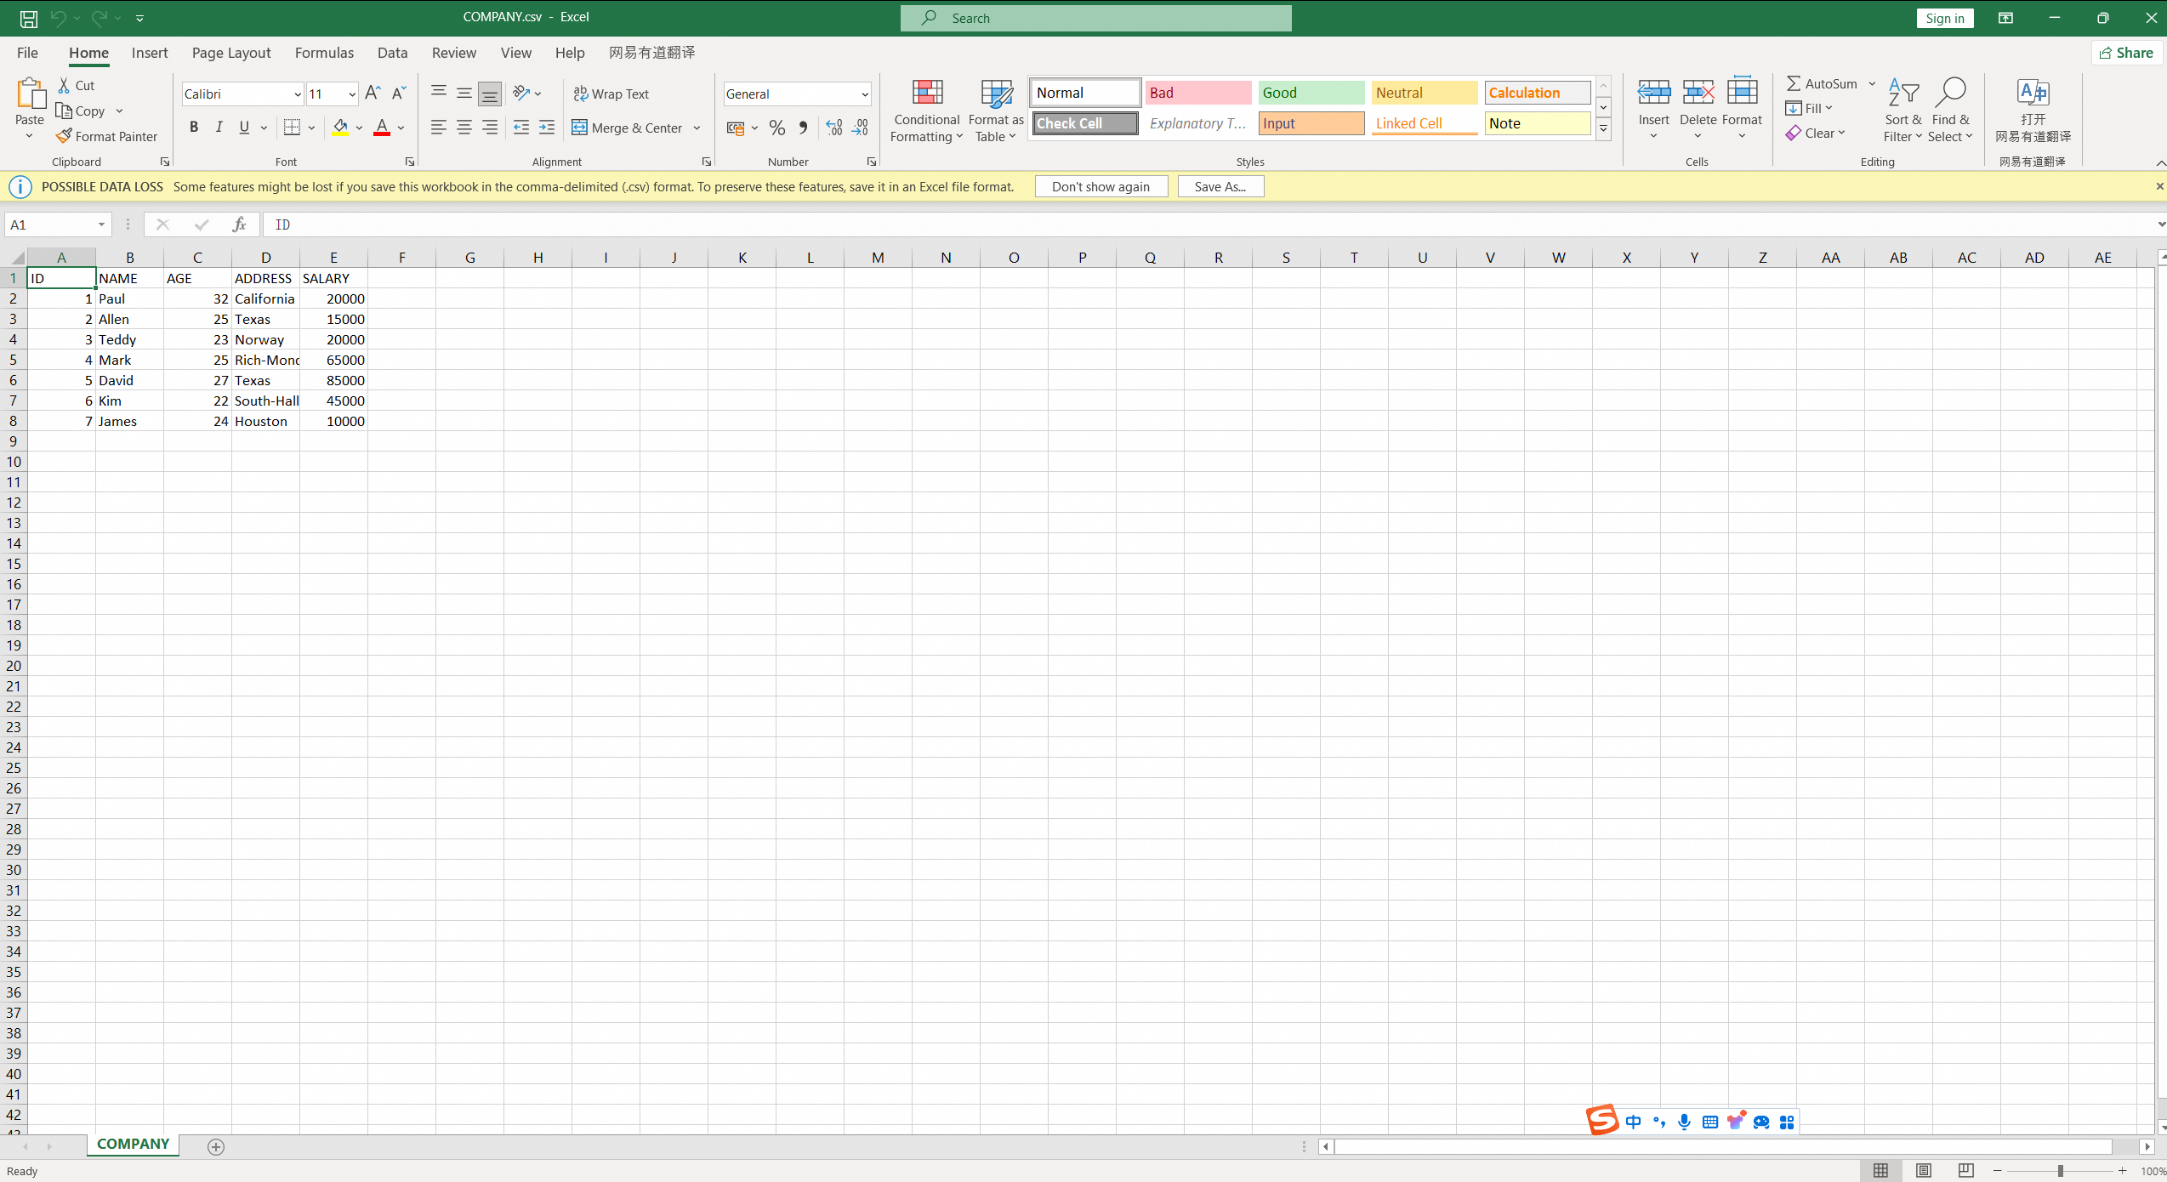Switch to the Page Layout tab

(231, 53)
